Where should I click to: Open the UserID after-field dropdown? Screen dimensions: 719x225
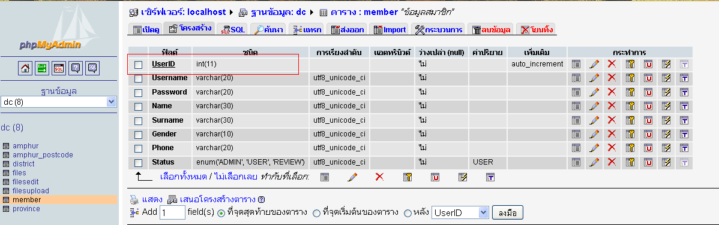[460, 212]
